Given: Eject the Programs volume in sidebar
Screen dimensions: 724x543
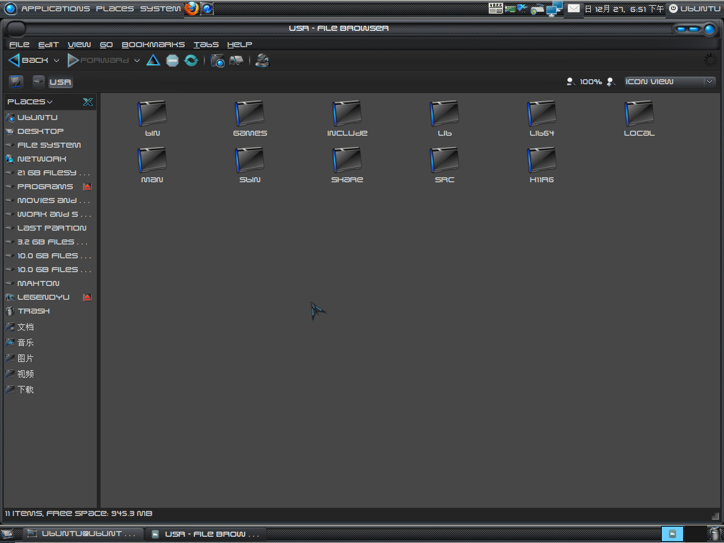Looking at the screenshot, I should 87,187.
